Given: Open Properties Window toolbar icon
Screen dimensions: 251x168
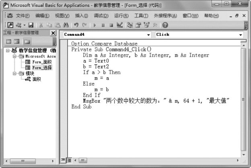Looking at the screenshot, I should (138, 25).
